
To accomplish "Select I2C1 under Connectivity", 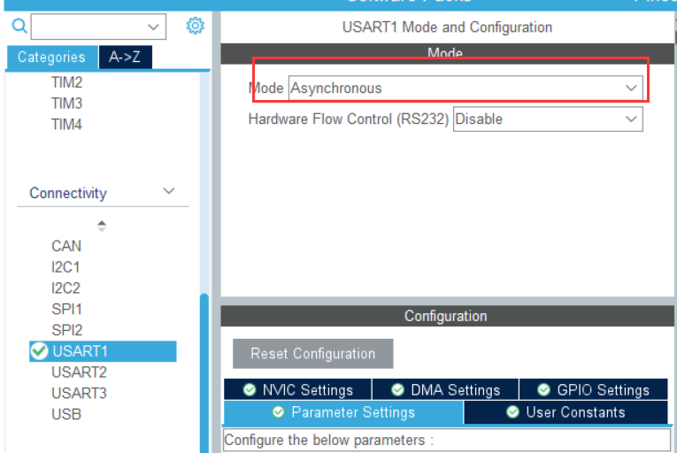I will point(65,267).
